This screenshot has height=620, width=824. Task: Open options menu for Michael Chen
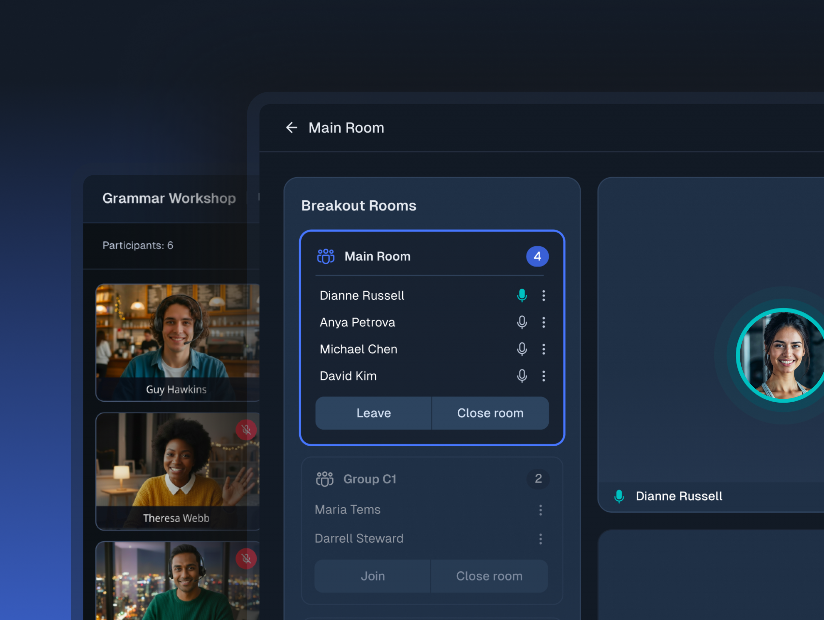[544, 349]
